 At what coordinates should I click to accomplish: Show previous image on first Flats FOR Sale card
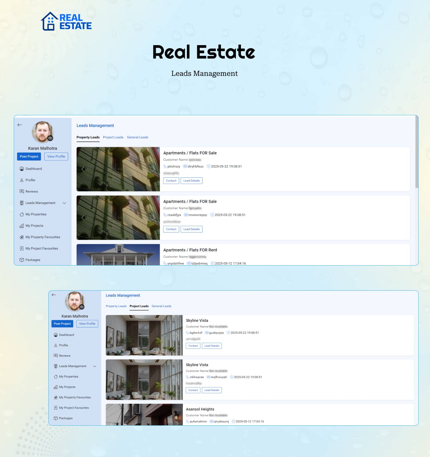coord(83,169)
